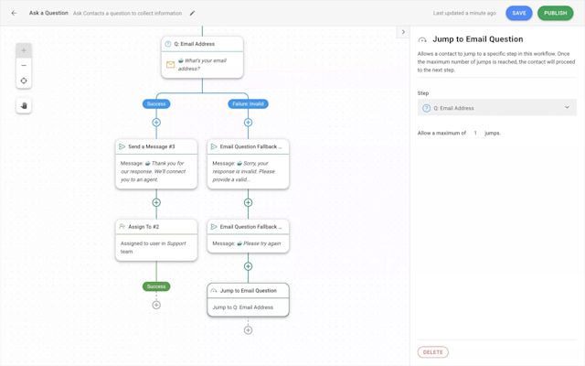The image size is (585, 366).
Task: Select 'Jump to Q: Email Address' text
Action: point(243,307)
